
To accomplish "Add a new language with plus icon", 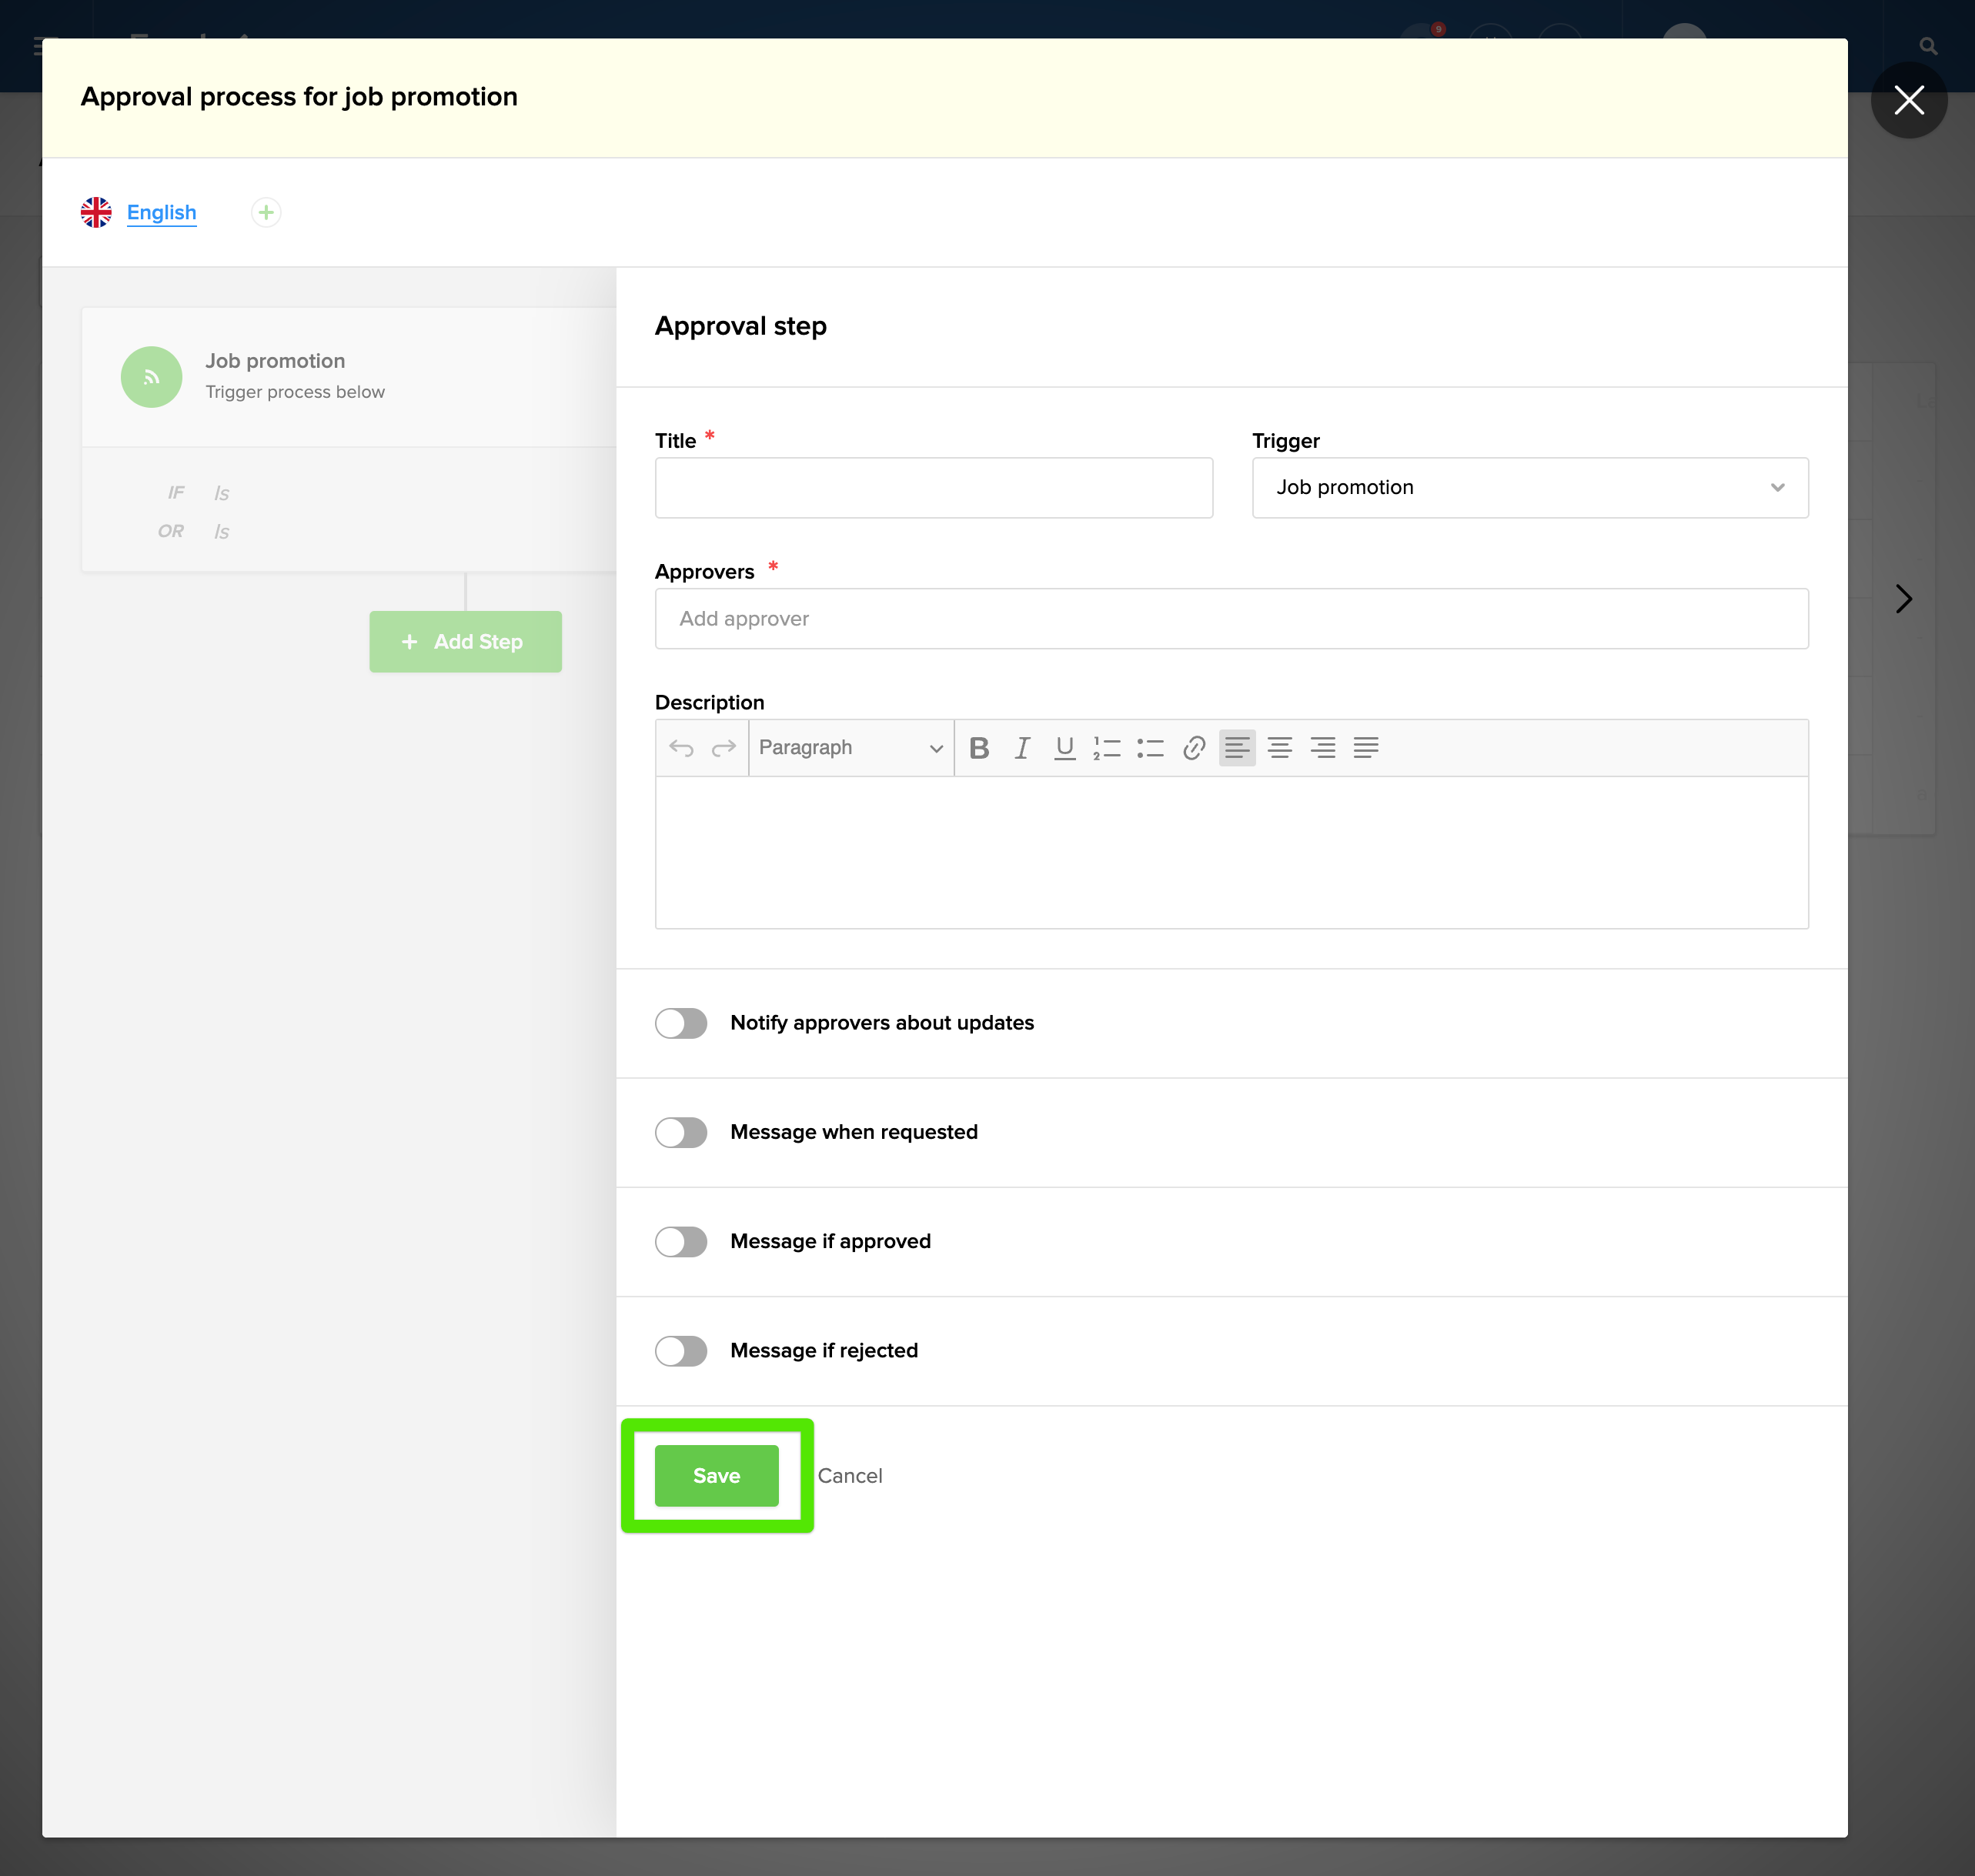I will (266, 212).
